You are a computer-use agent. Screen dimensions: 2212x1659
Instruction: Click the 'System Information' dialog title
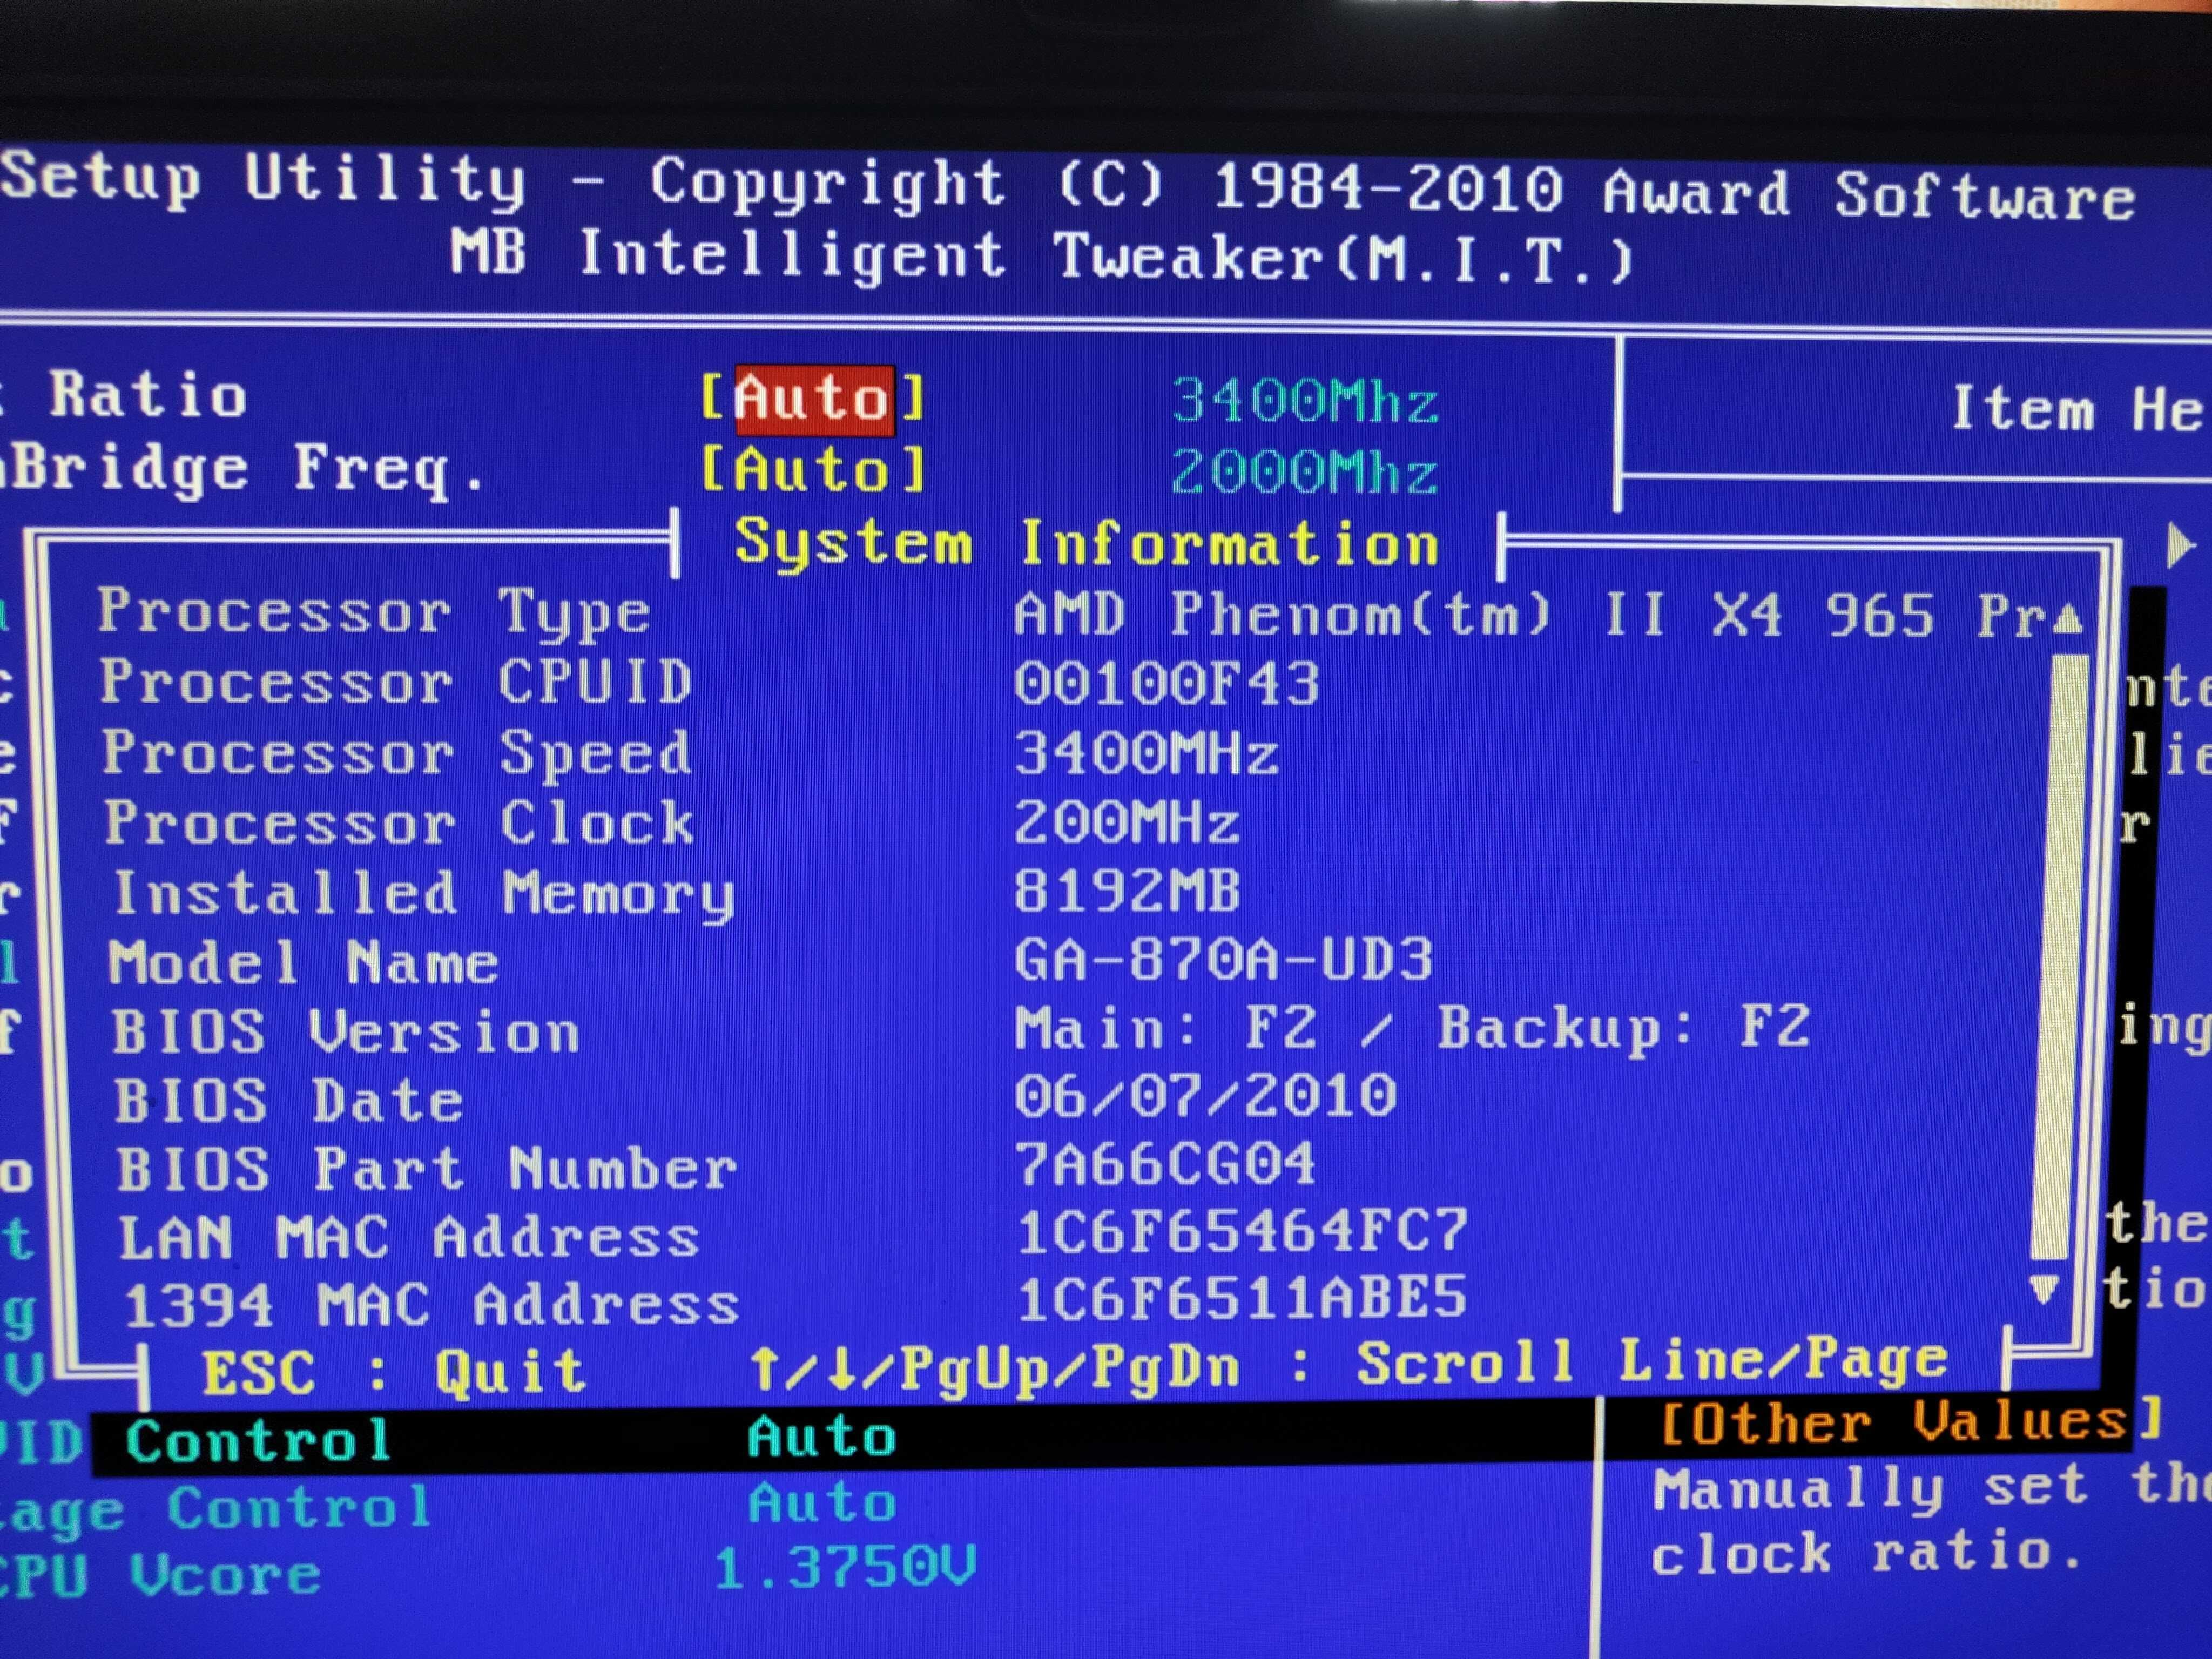pos(1087,544)
